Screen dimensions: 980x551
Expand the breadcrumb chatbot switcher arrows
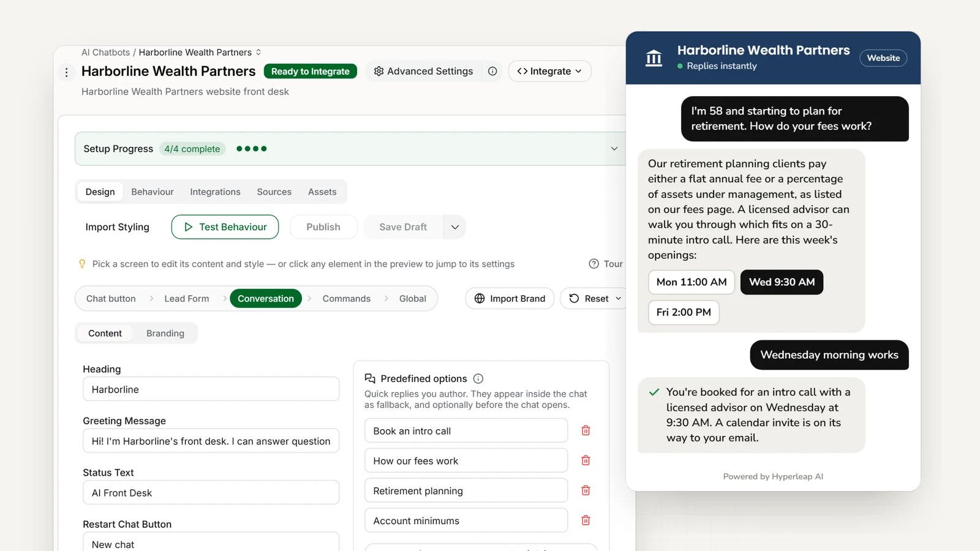coord(258,52)
